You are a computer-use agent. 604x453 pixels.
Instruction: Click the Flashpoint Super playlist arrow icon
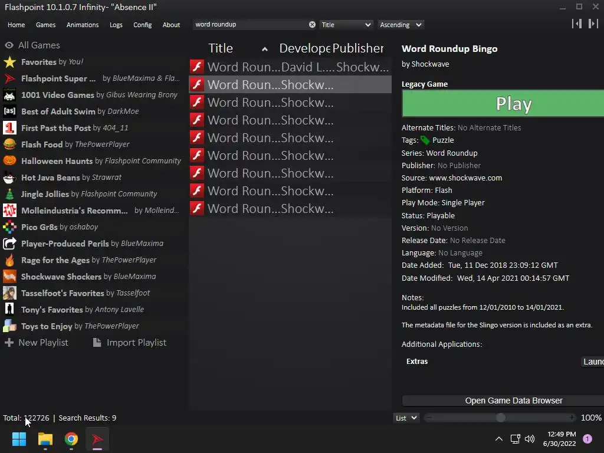pos(9,78)
